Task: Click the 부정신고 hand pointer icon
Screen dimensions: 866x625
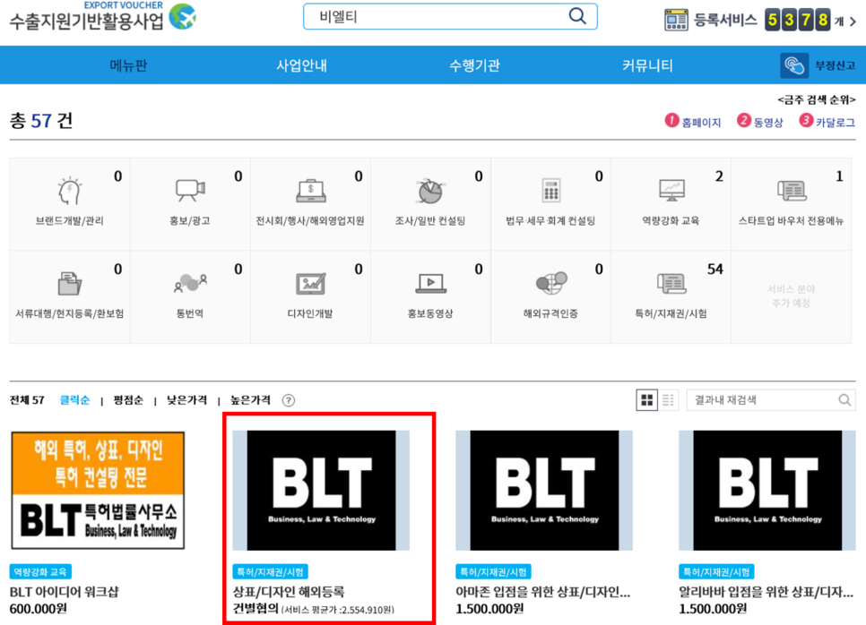Action: (794, 65)
